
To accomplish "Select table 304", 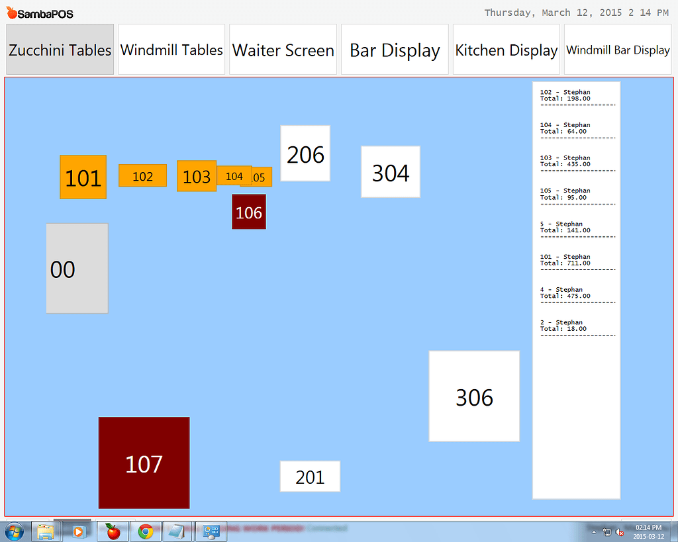I will point(390,172).
